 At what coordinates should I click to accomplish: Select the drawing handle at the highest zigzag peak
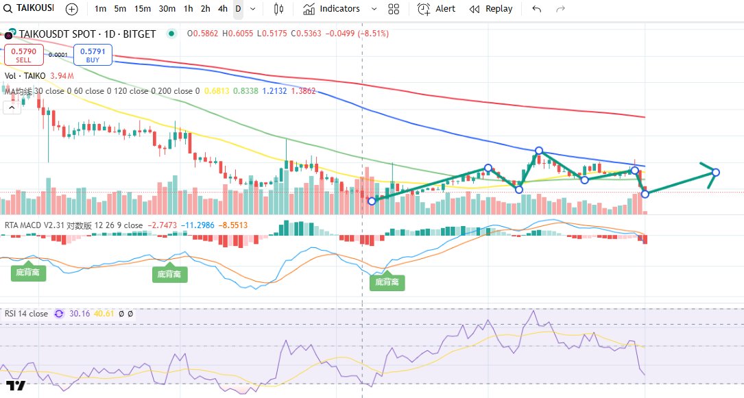(538, 151)
